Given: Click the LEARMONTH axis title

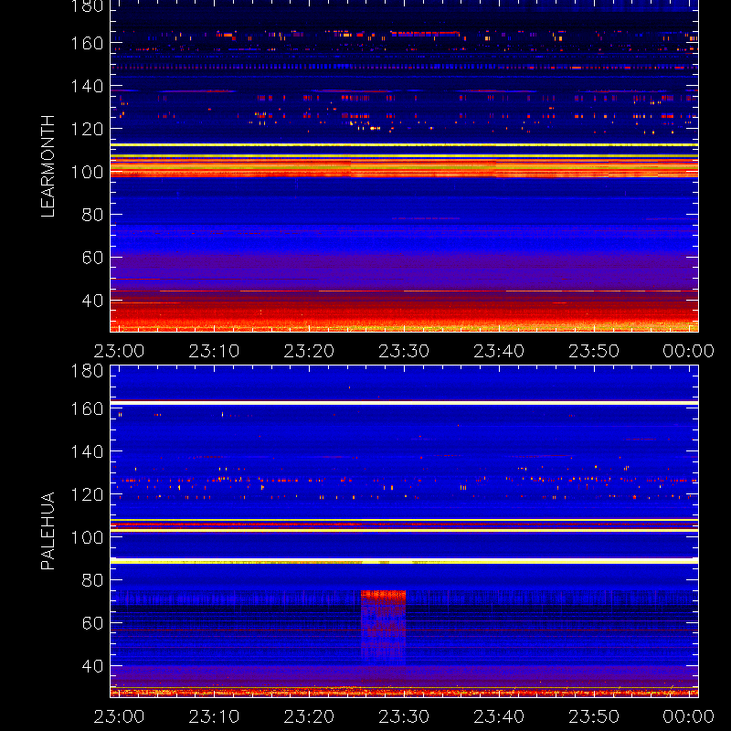Looking at the screenshot, I should click(48, 166).
